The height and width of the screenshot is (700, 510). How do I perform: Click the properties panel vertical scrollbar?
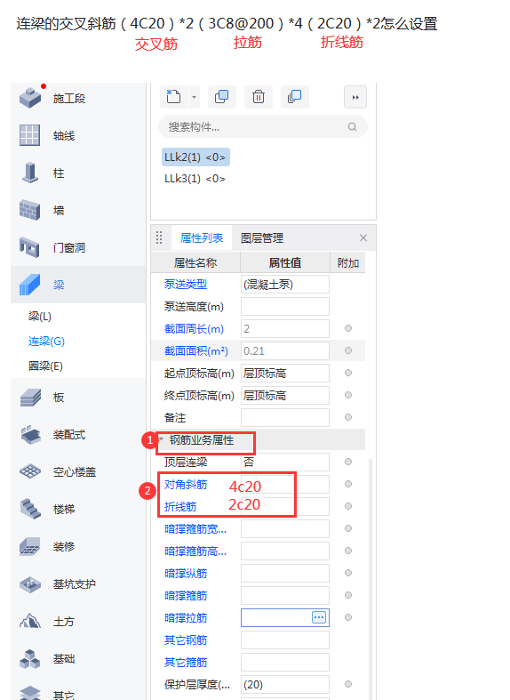(371, 579)
